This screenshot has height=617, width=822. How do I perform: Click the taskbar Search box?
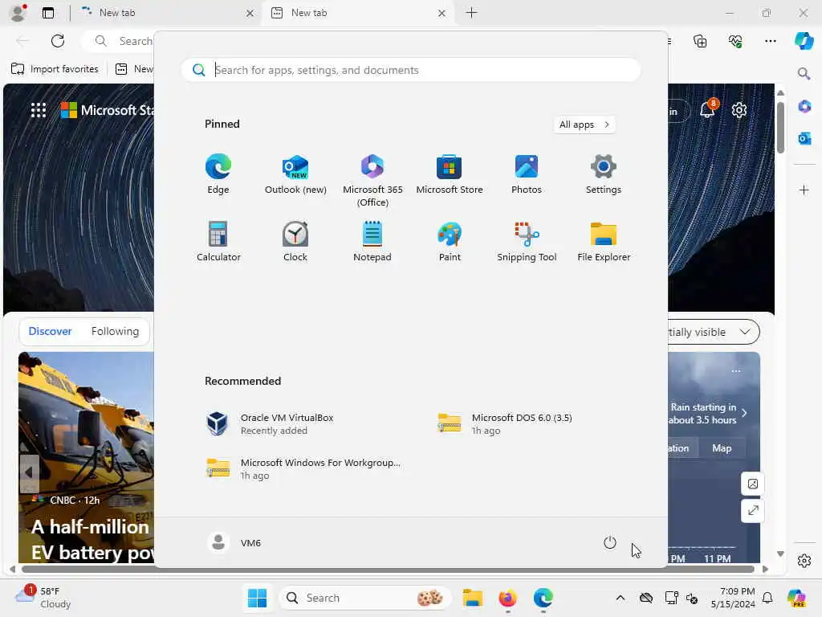pos(365,598)
